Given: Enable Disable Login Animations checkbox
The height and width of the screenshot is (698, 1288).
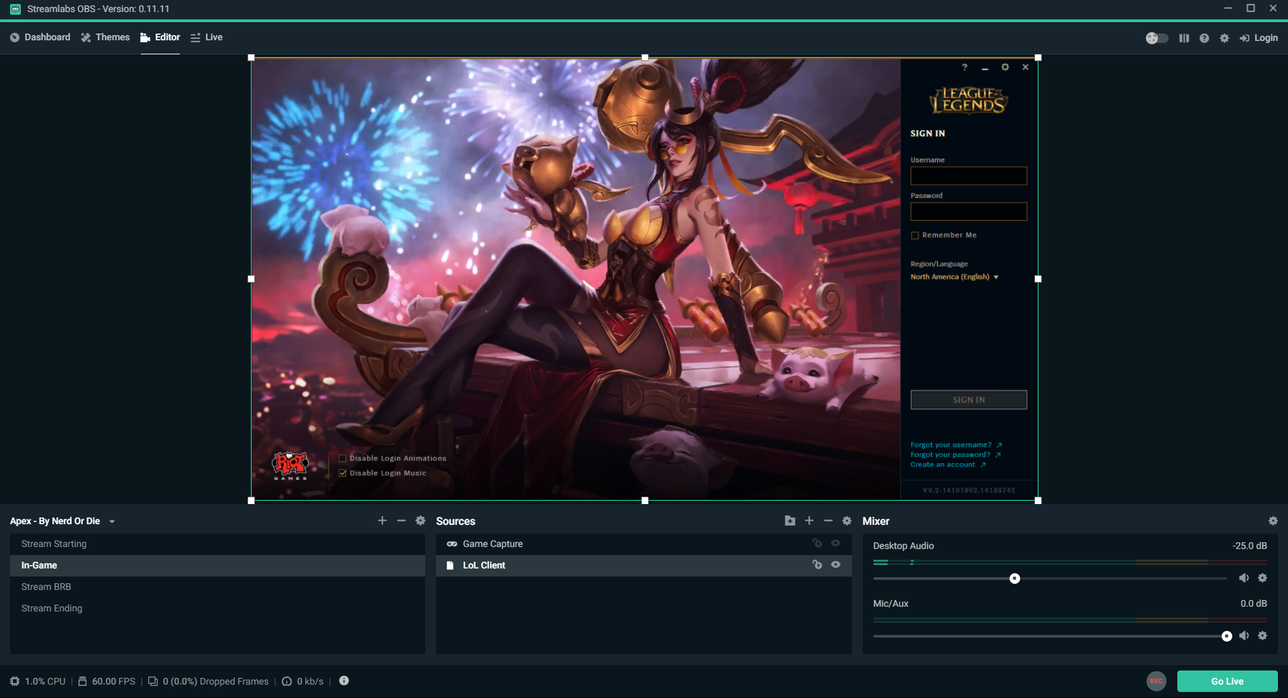Looking at the screenshot, I should click(343, 458).
